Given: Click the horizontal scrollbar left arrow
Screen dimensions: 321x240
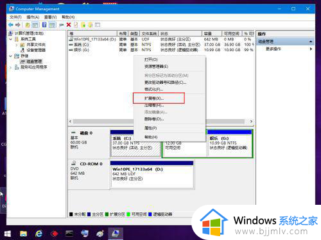Looking at the screenshot, I should [71, 121].
